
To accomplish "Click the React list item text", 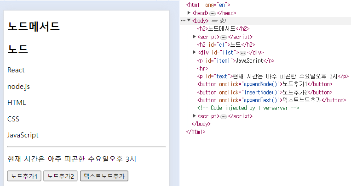I will [16, 70].
